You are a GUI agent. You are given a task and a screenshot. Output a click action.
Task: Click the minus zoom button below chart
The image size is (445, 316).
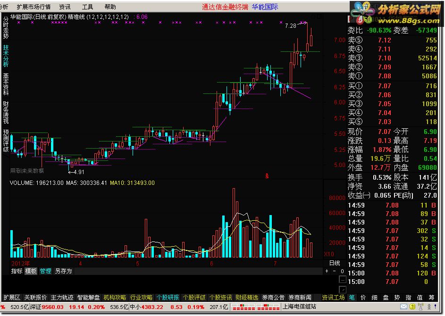[334, 271]
